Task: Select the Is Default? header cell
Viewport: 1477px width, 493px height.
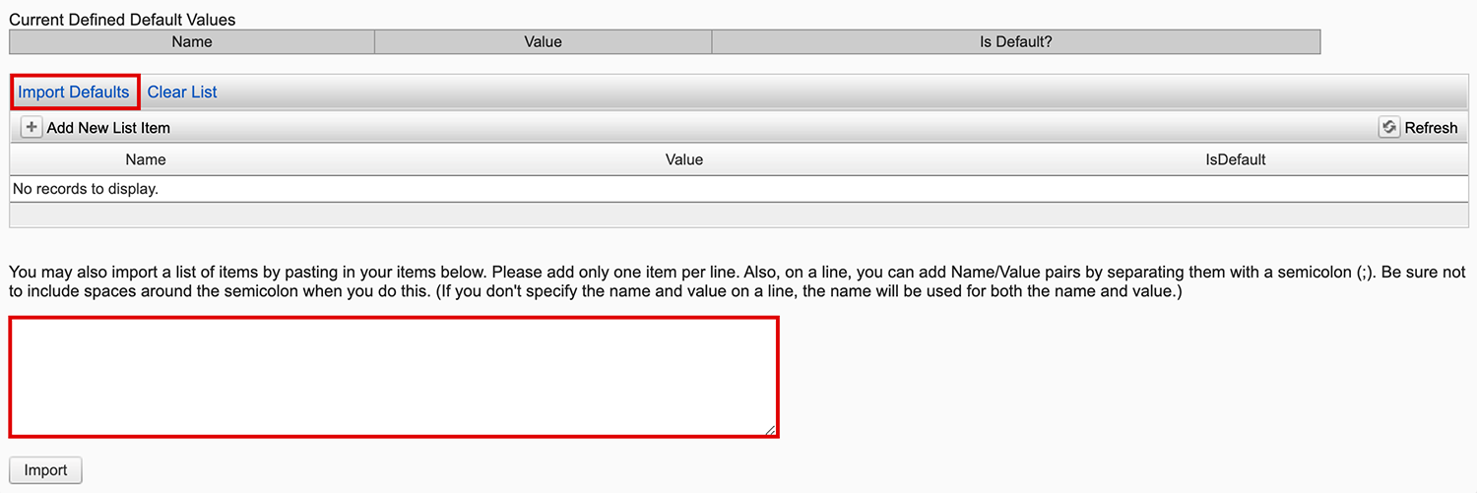Action: click(x=1015, y=41)
